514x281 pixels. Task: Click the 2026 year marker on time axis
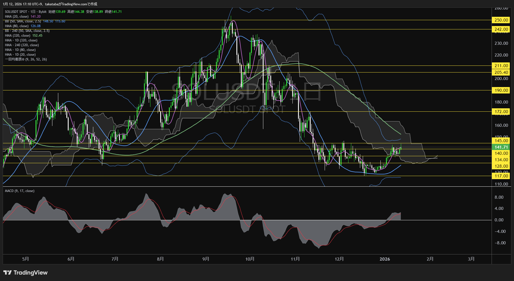click(385, 259)
